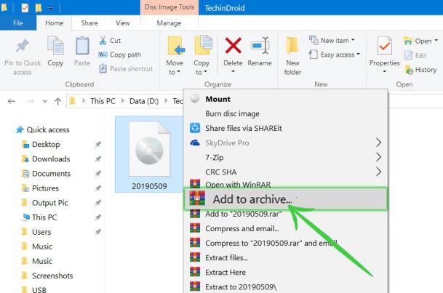The height and width of the screenshot is (293, 443).
Task: Open the USB folder in navigation pane
Action: [39, 289]
